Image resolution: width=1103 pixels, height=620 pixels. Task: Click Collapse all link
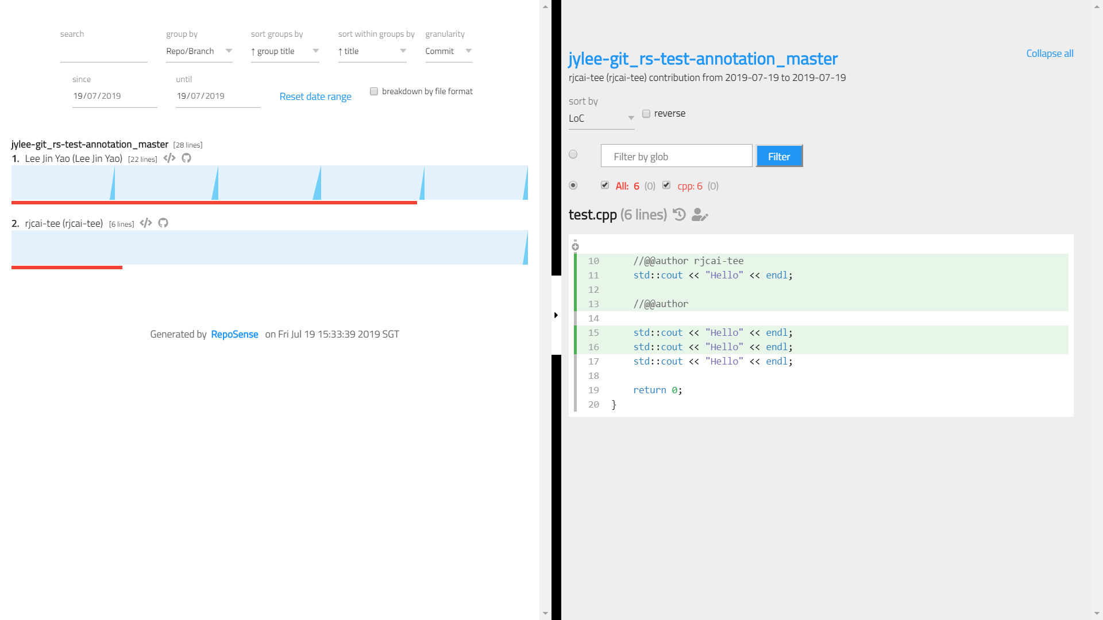click(x=1050, y=53)
